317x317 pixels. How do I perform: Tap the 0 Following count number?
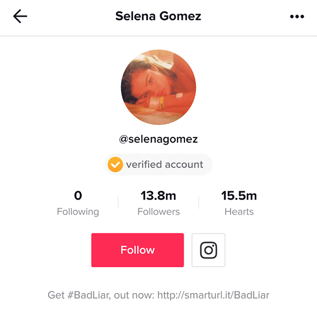78,196
